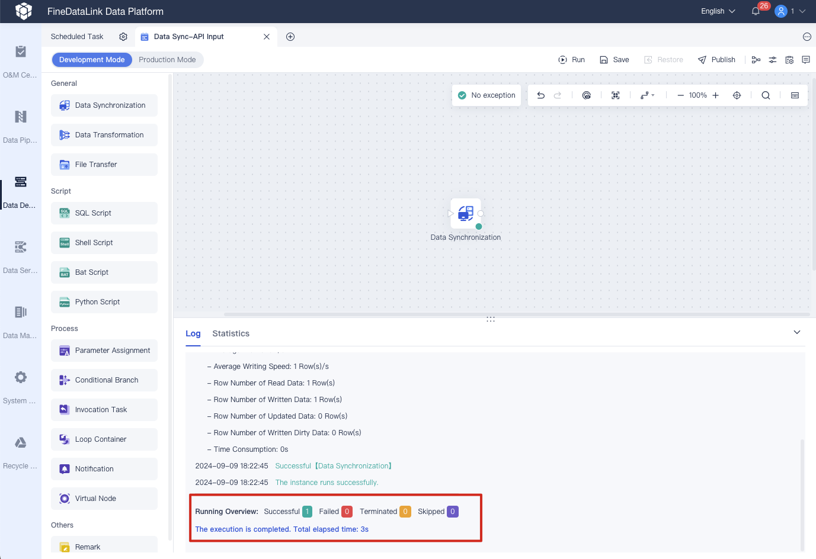Screen dimensions: 816x559
Task: Open notifications bell
Action: tap(756, 11)
